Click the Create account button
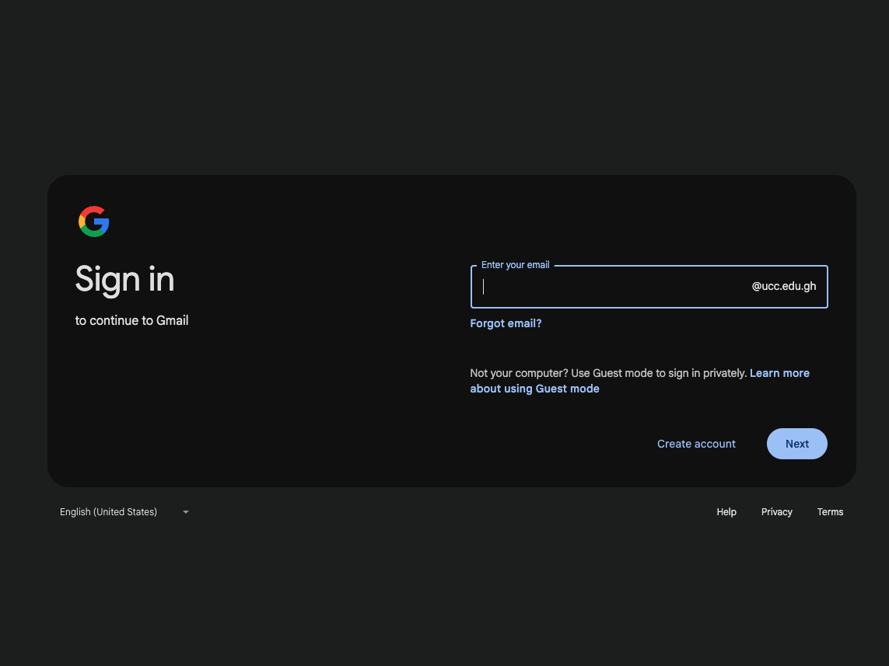Screen dimensions: 889x666 [696, 444]
